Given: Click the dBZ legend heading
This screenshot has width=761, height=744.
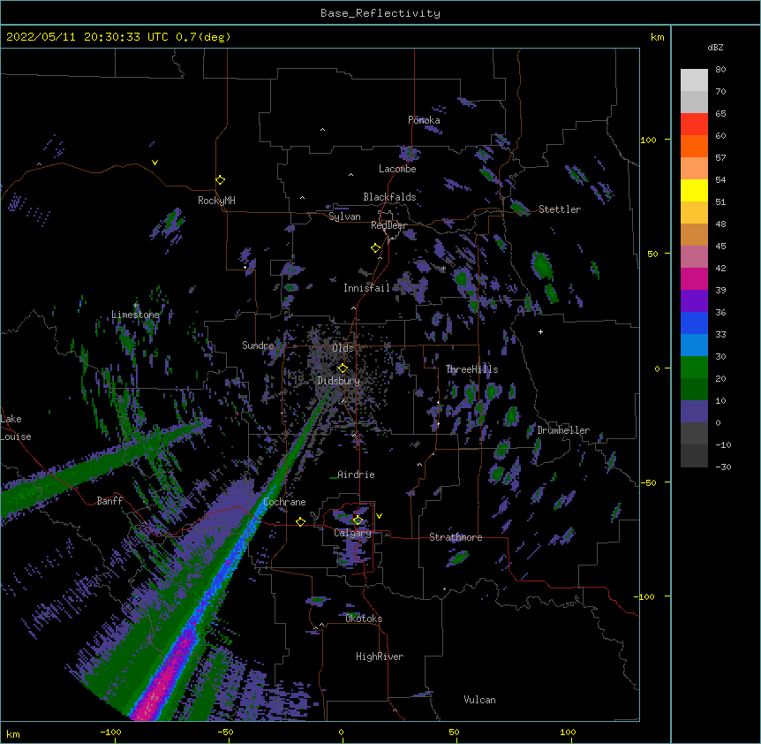Looking at the screenshot, I should (x=715, y=48).
